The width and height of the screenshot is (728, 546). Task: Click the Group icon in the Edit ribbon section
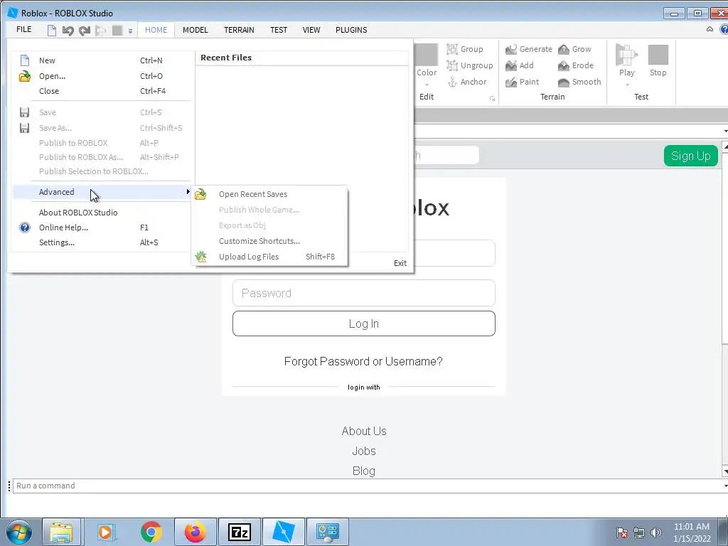452,49
